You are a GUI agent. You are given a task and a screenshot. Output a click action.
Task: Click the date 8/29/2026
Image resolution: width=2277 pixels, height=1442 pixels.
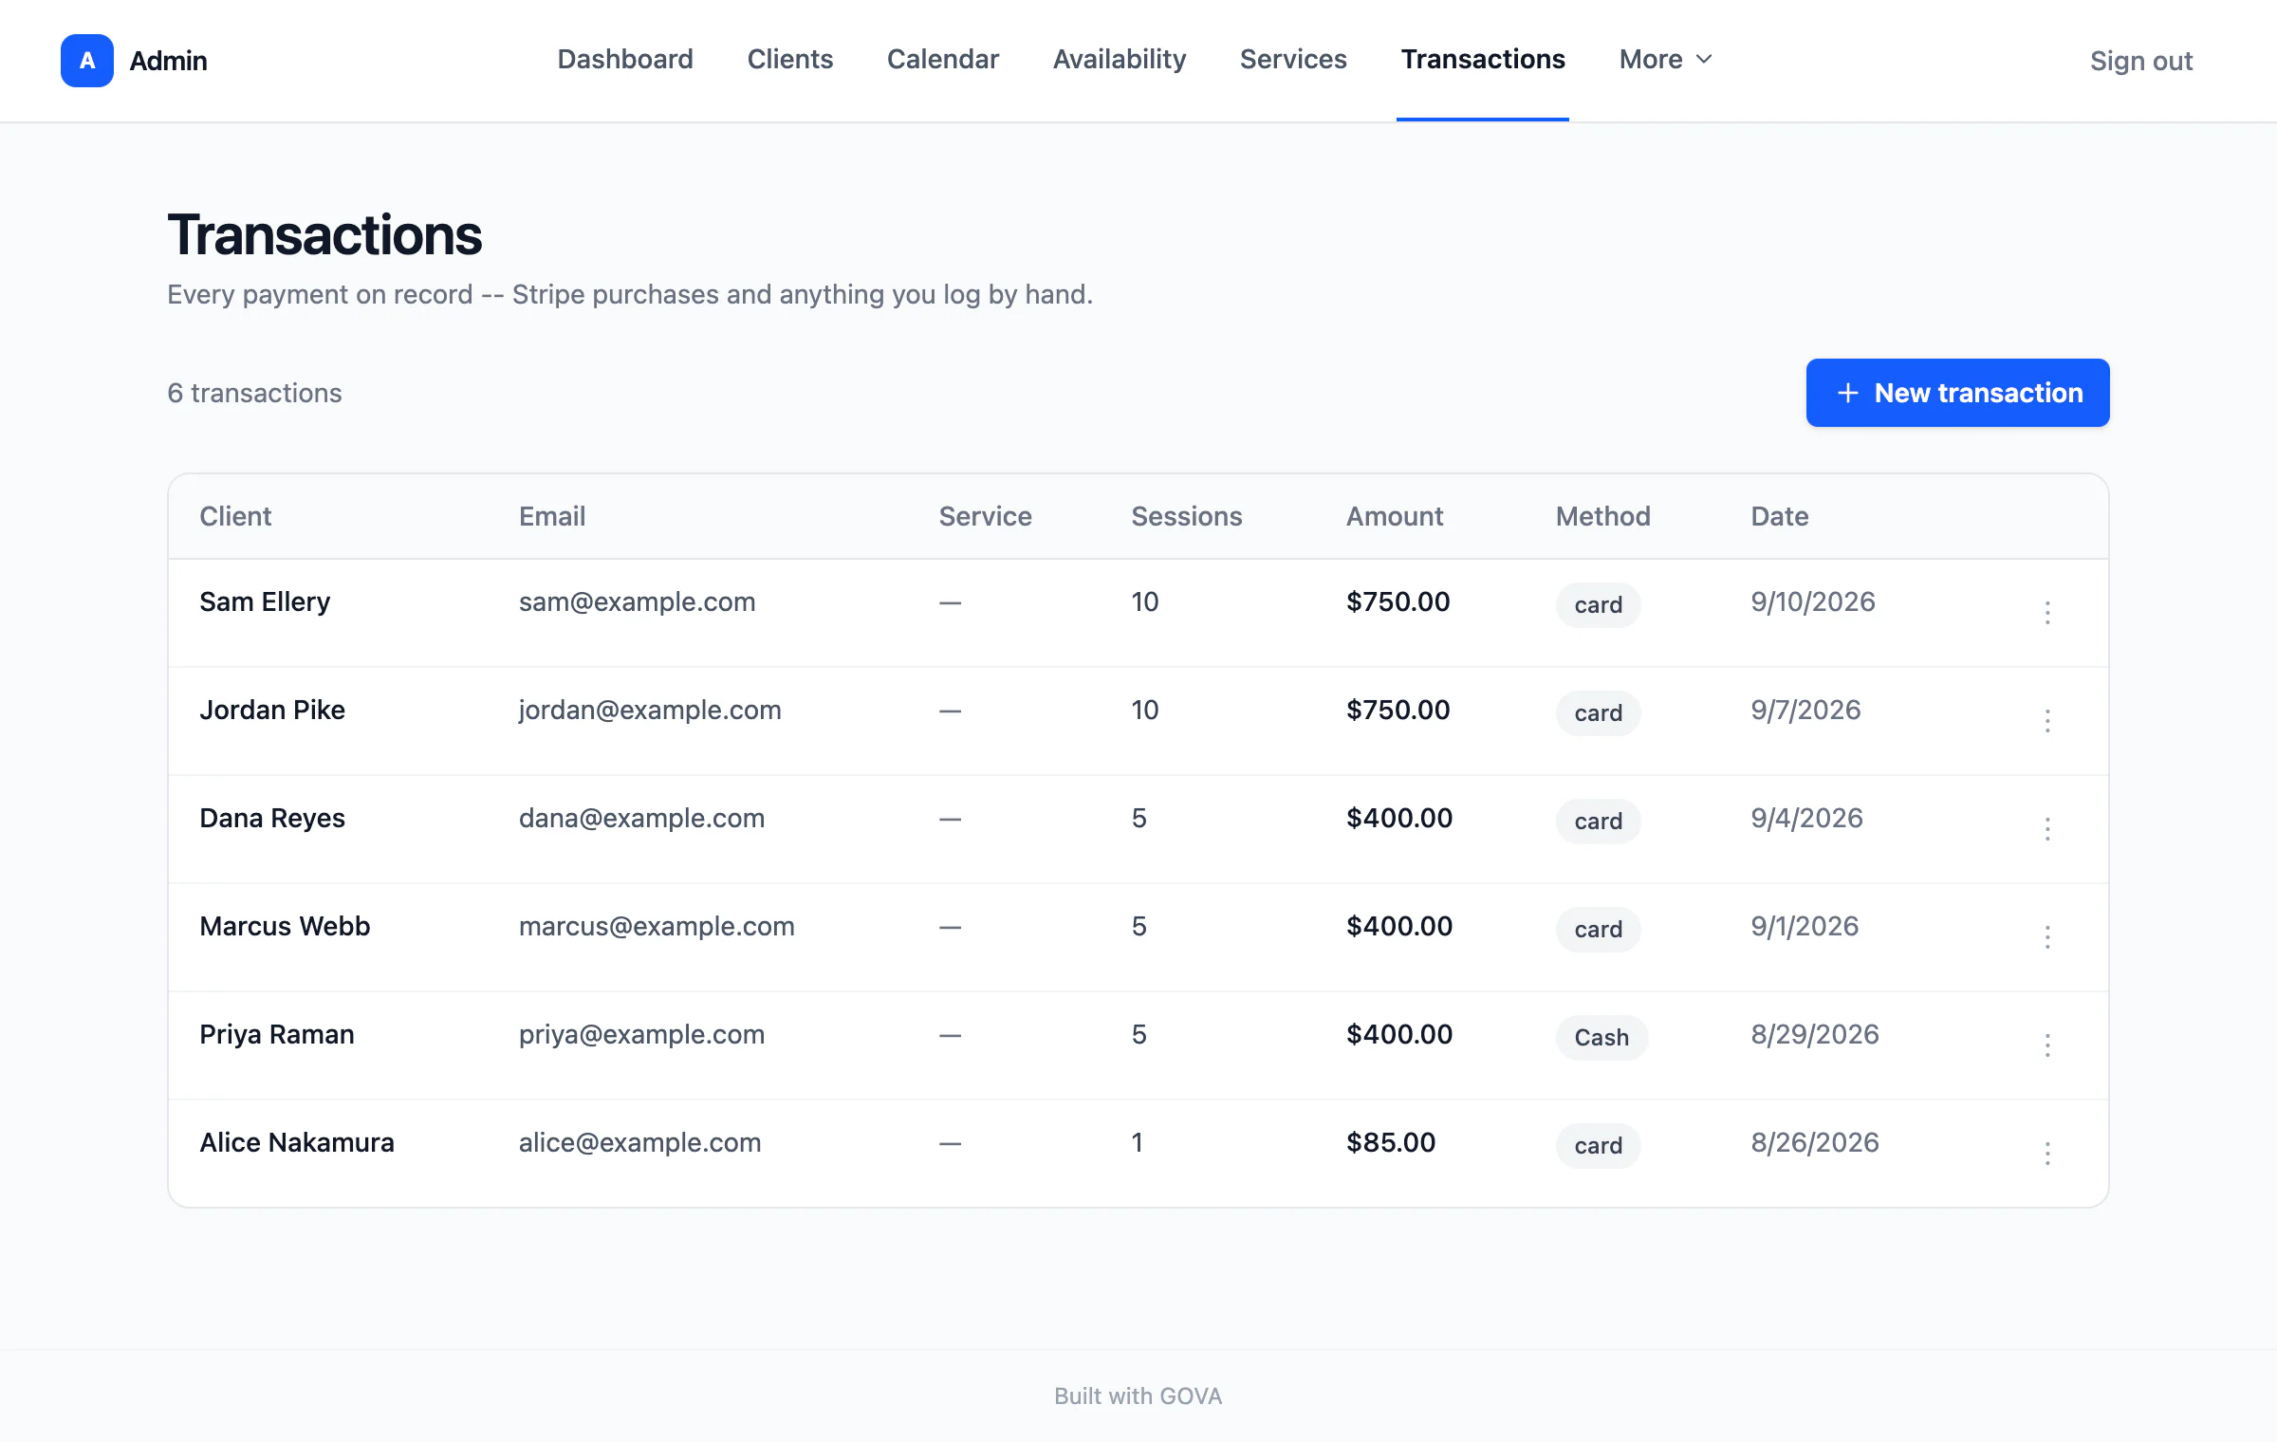pyautogui.click(x=1815, y=1034)
